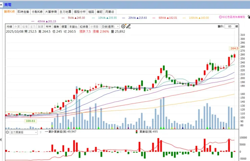Image resolution: width=250 pixels, height=161 pixels.
Task: Switch to the 月營收 tab
Action: coord(110,12)
